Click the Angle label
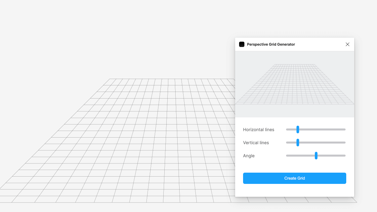 (249, 156)
